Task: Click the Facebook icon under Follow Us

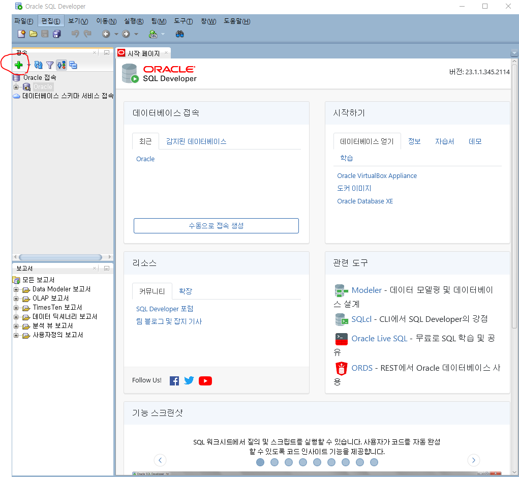Action: point(174,380)
